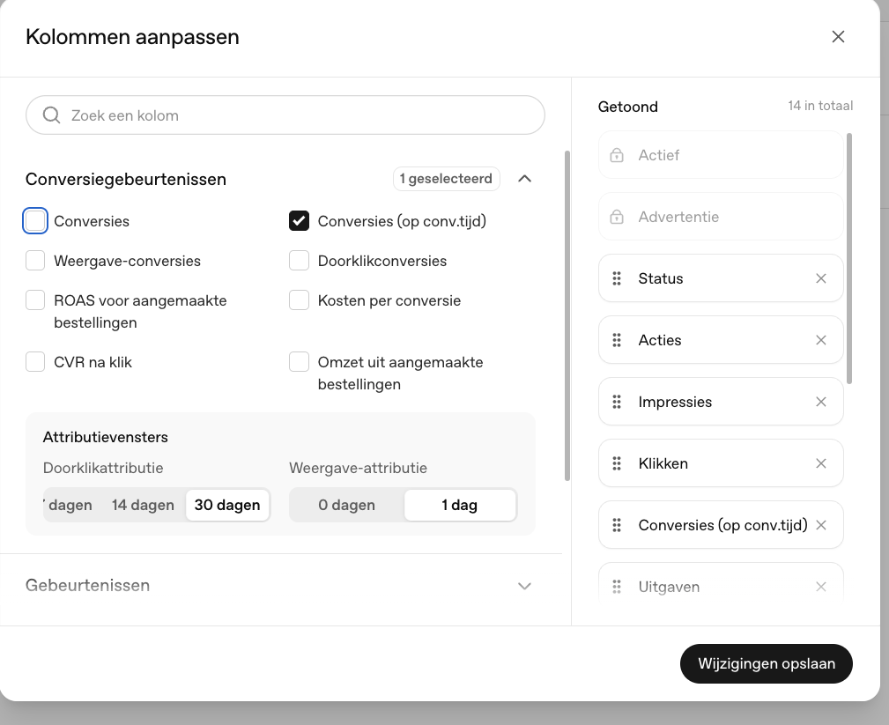Tick Omzet uit aangemaakte bestellingen checkbox

coord(300,362)
